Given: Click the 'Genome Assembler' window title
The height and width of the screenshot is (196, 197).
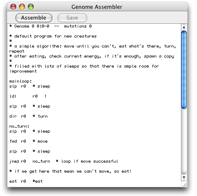Looking at the screenshot, I should click(97, 7).
